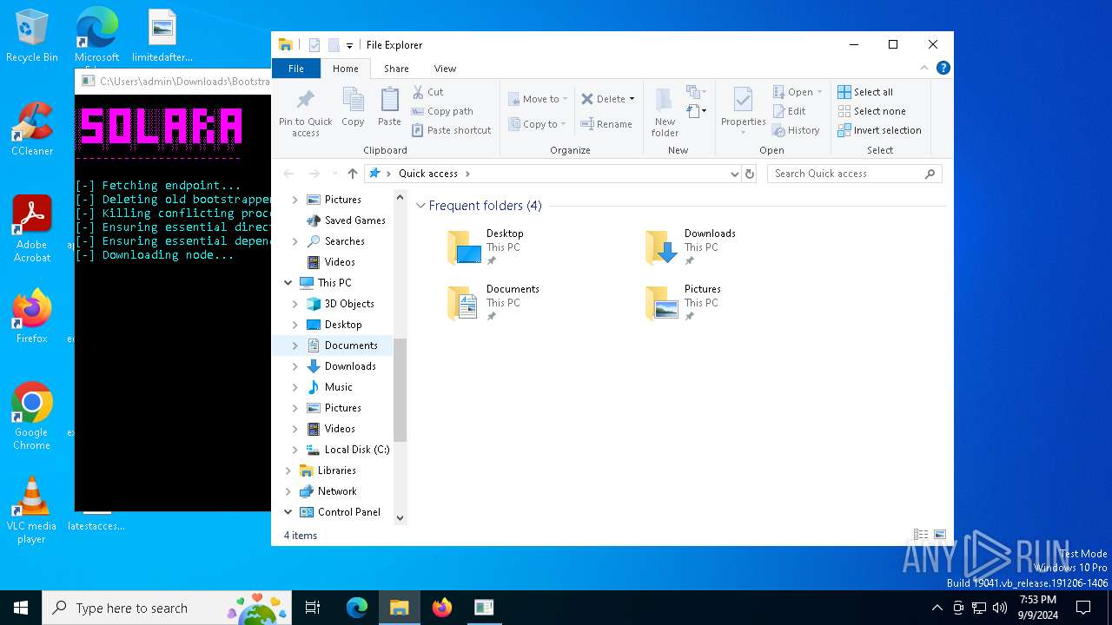Open the File tab

click(296, 69)
